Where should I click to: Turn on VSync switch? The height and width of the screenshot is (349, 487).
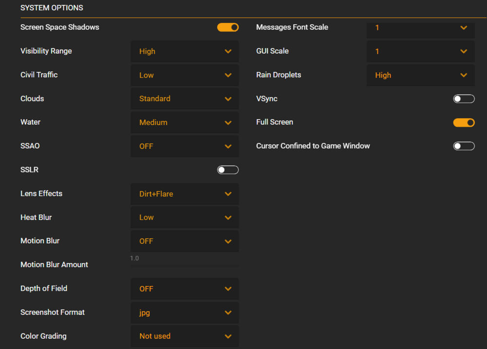tap(464, 99)
